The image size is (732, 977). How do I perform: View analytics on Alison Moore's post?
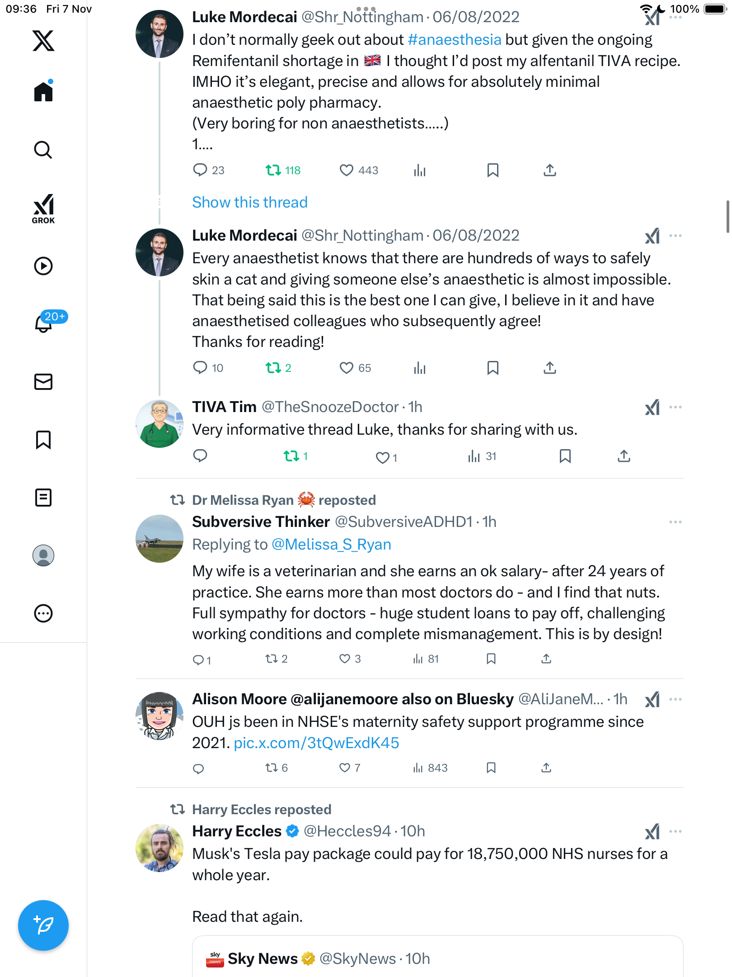[x=430, y=768]
